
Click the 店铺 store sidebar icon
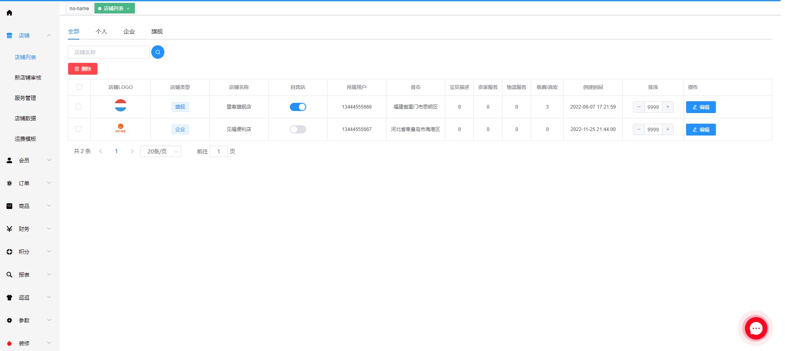(x=9, y=36)
